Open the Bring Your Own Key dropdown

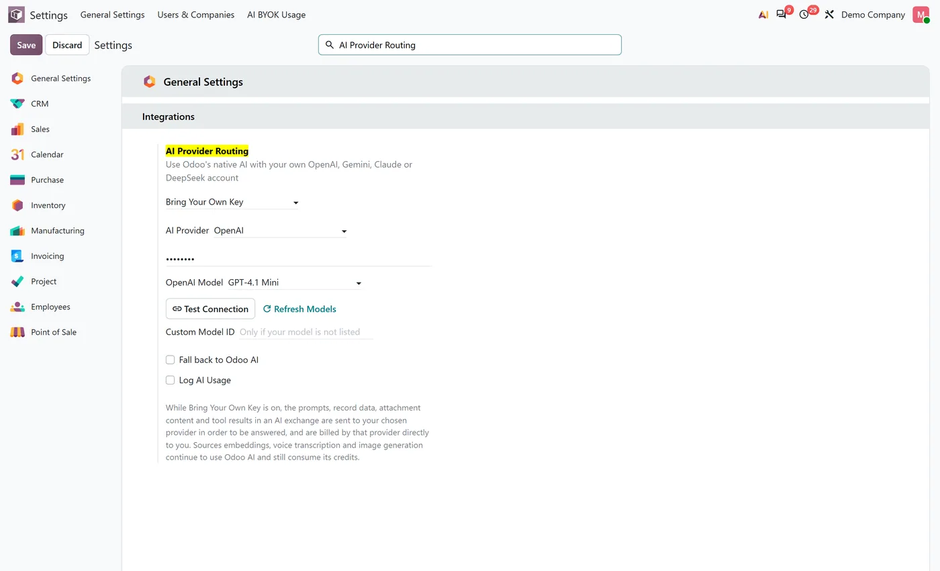coord(232,202)
